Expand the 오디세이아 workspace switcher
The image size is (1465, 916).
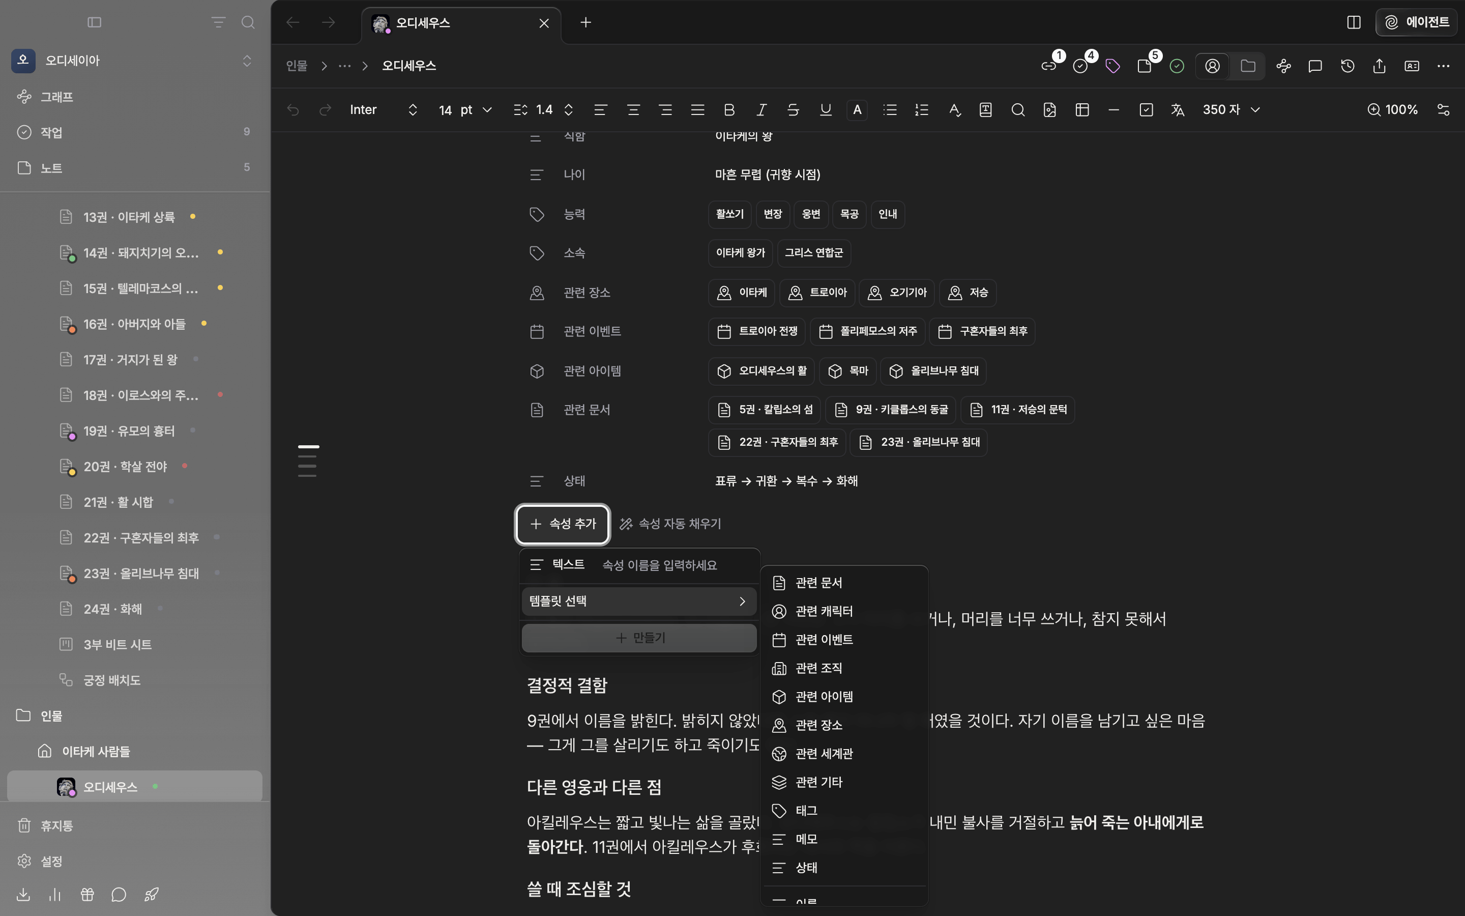tap(134, 61)
